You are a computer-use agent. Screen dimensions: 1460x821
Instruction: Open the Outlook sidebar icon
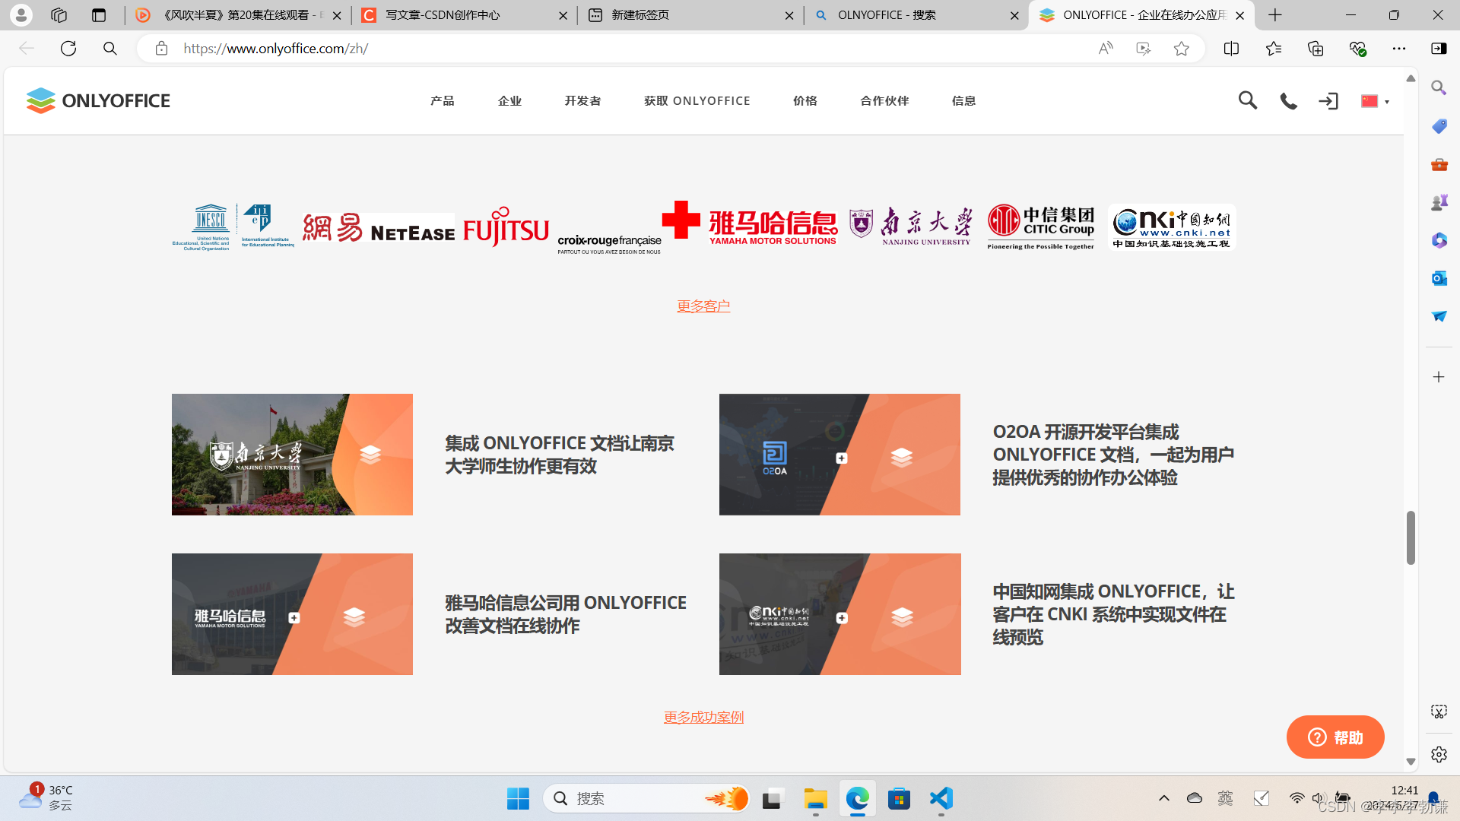1439,278
